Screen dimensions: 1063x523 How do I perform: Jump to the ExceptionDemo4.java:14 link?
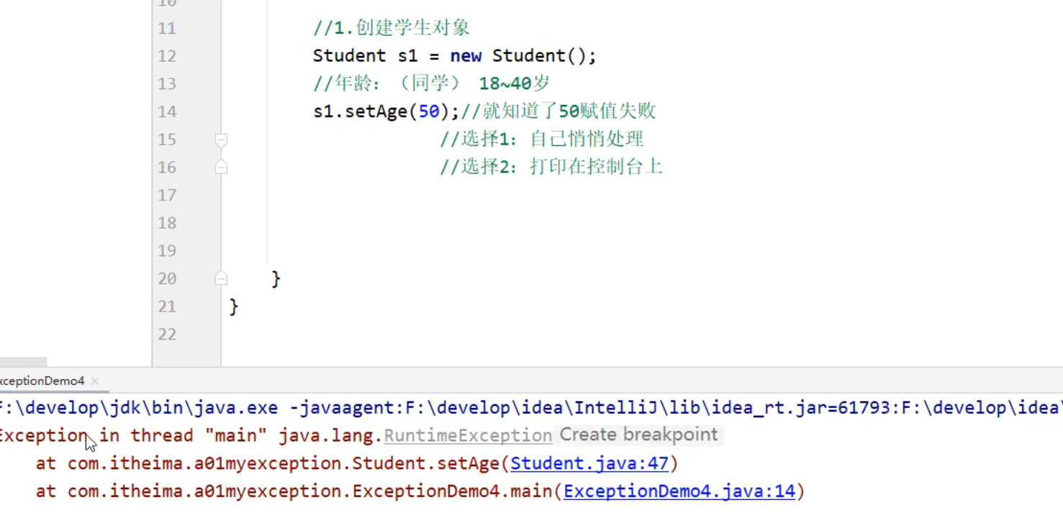click(x=679, y=491)
